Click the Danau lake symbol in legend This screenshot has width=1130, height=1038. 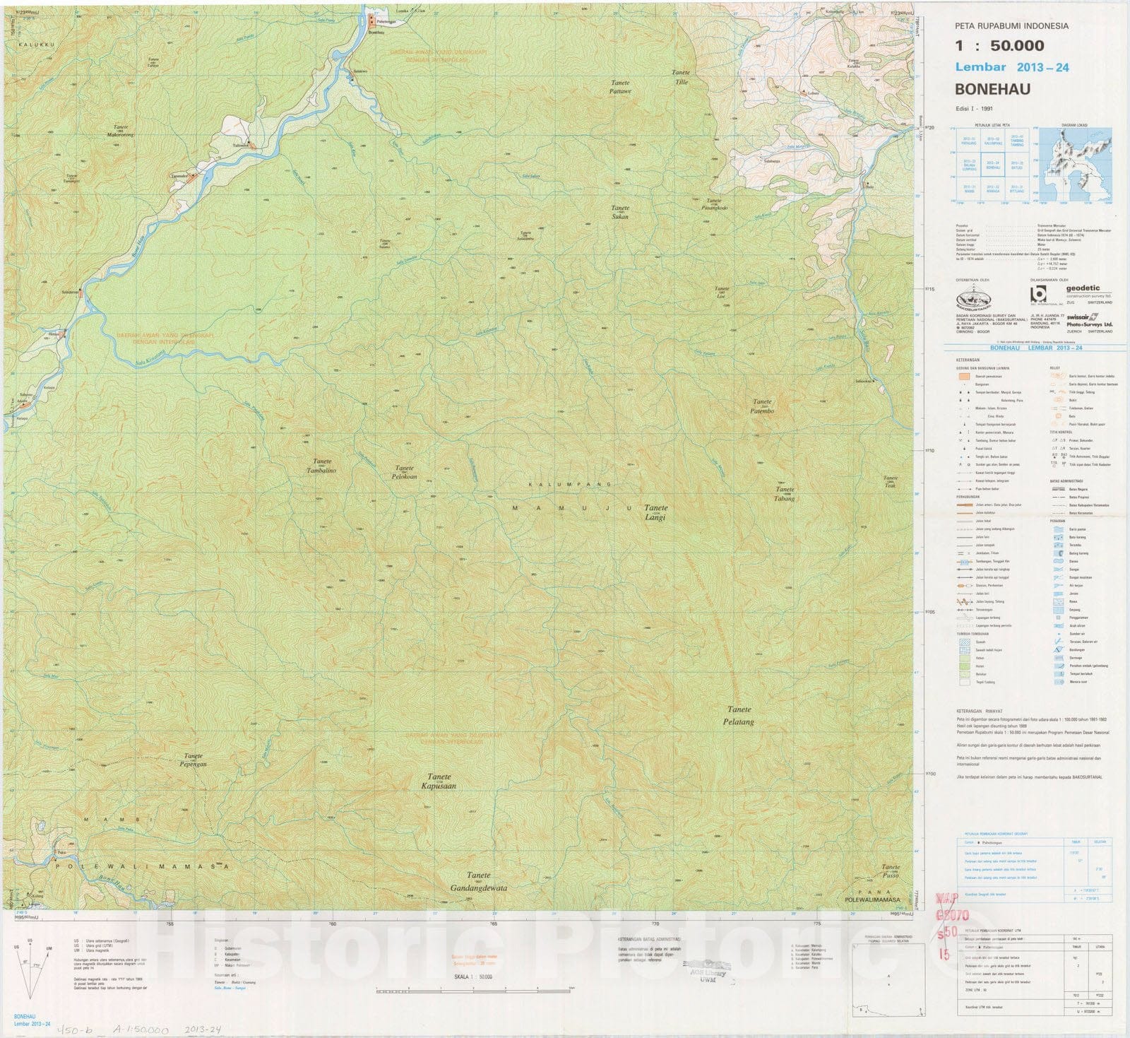coord(1057,561)
